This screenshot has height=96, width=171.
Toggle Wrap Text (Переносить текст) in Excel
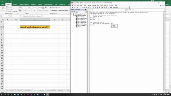[x=55, y=8]
